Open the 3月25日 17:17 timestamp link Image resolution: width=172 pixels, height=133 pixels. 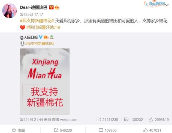click(x=31, y=14)
